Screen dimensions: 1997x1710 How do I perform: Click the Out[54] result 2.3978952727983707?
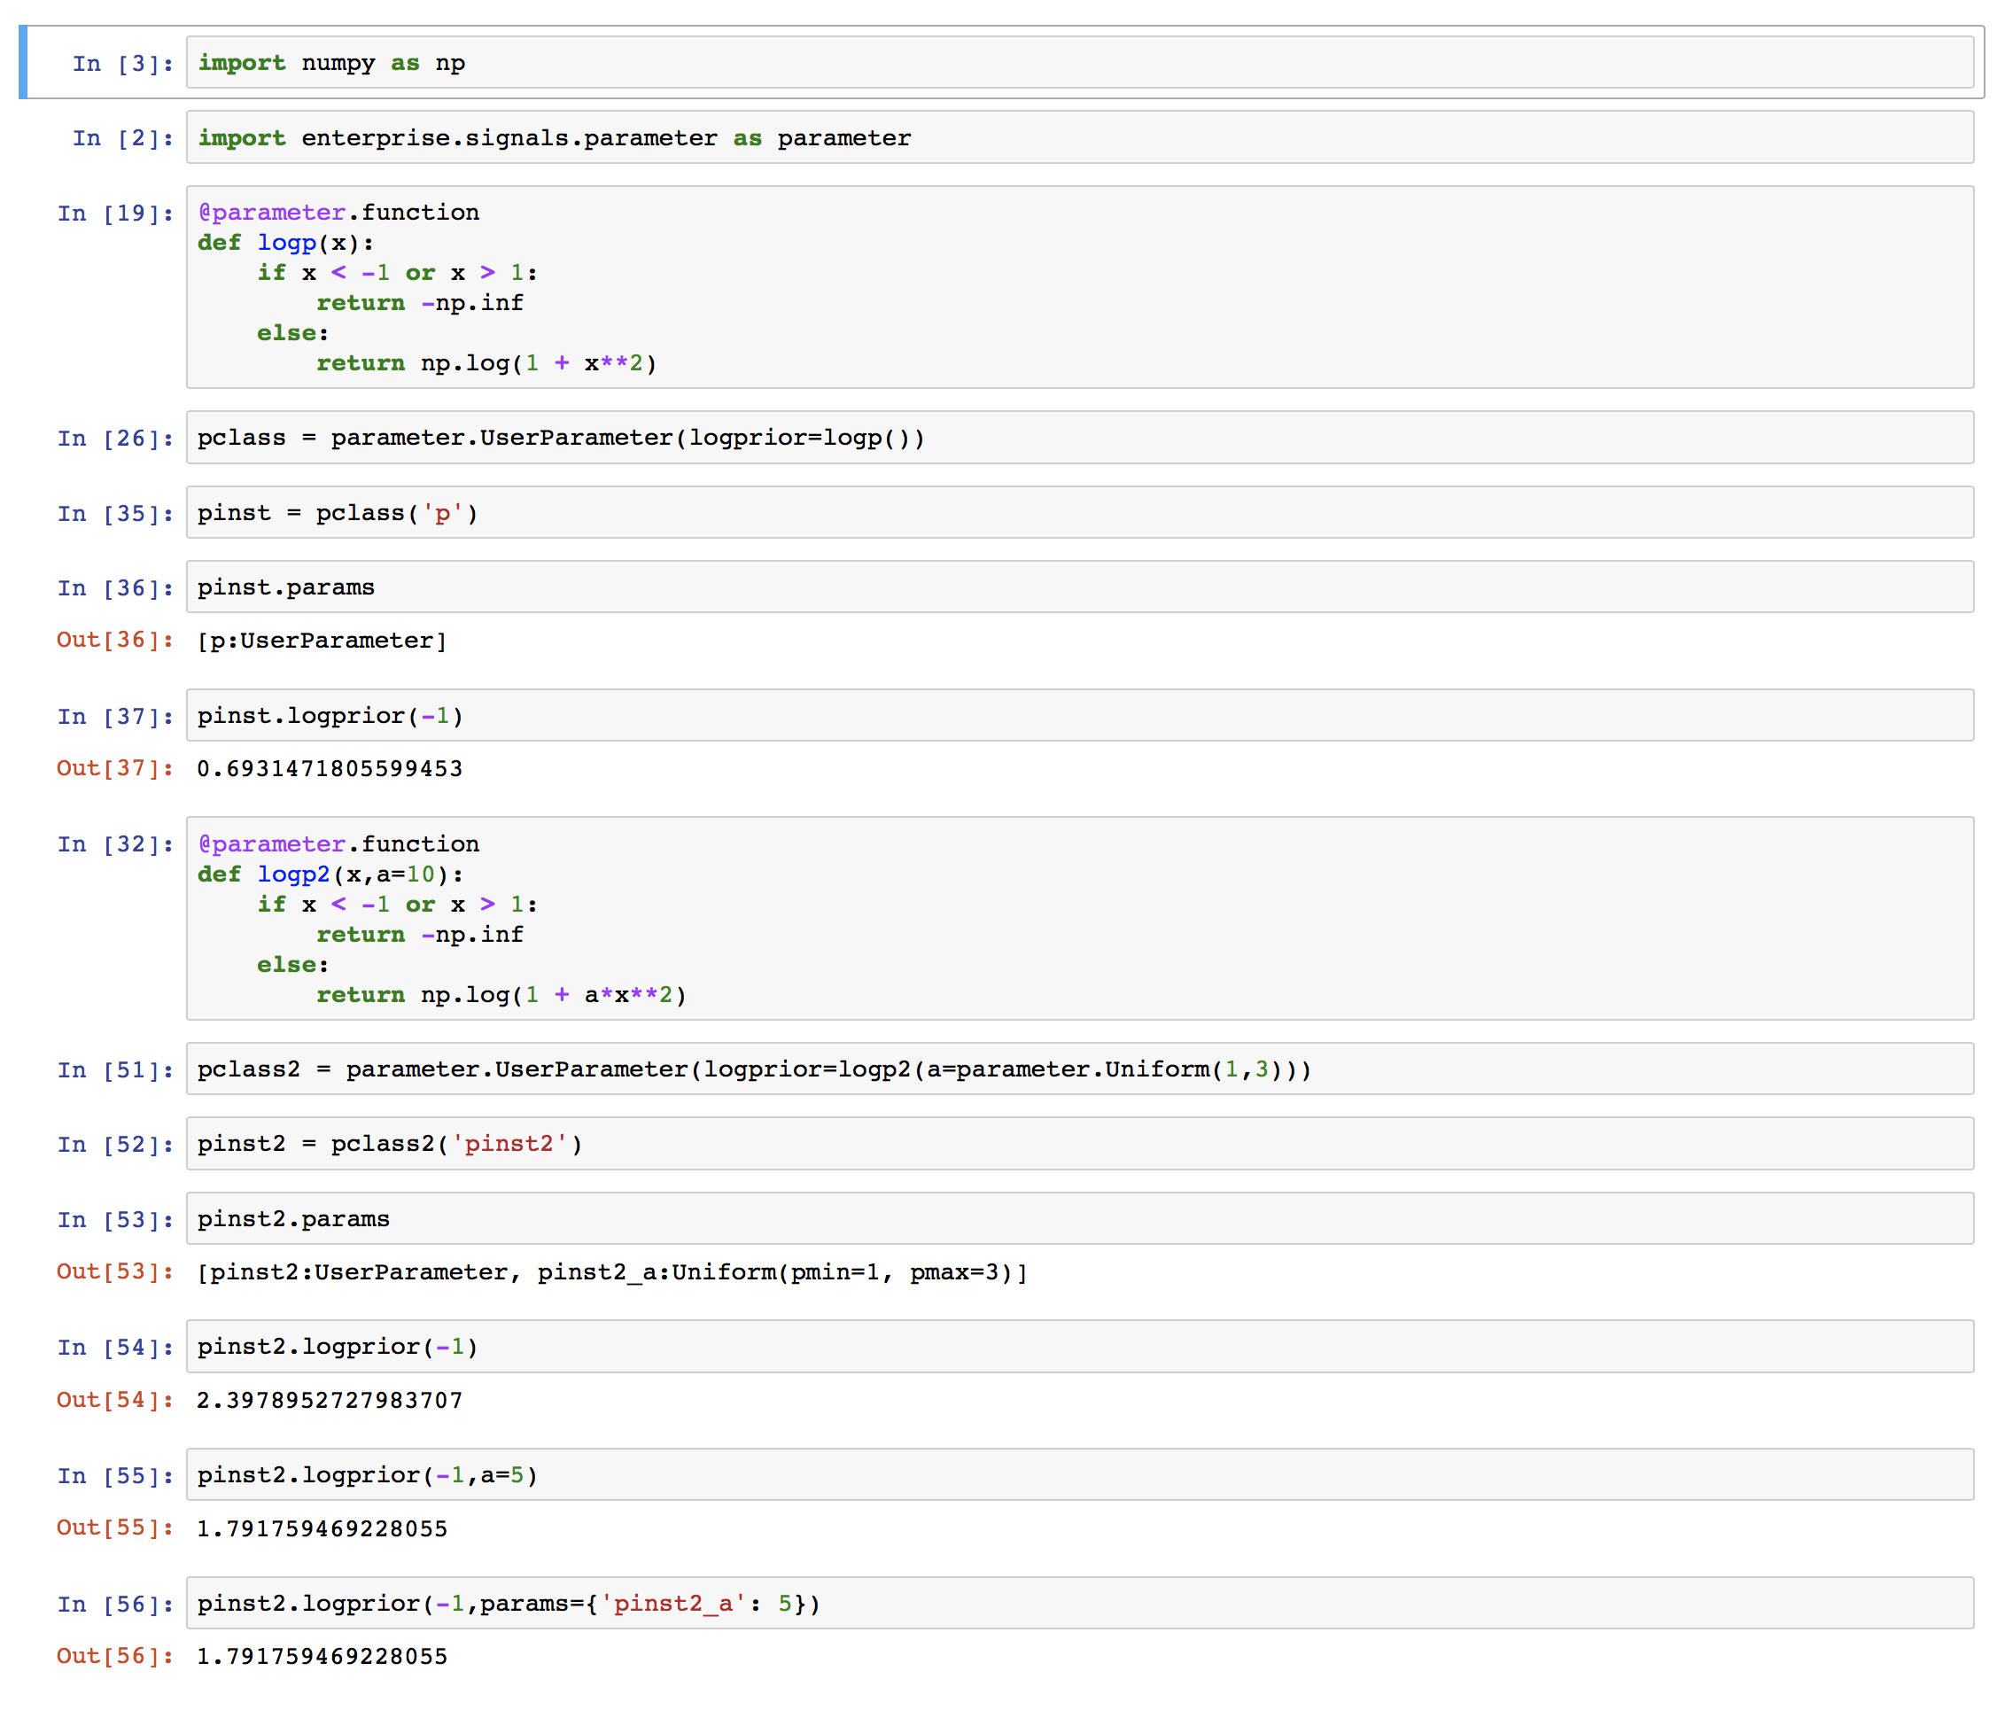tap(328, 1400)
